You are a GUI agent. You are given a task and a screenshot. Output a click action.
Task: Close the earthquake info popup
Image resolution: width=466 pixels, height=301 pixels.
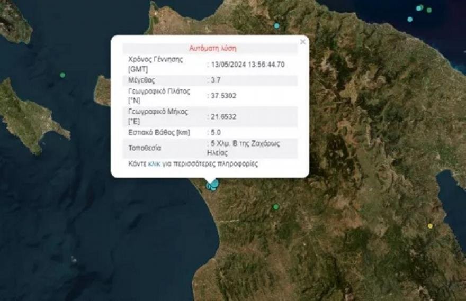point(303,42)
